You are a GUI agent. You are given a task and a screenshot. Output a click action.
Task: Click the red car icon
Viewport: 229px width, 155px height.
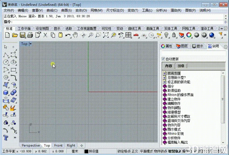pos(136,35)
